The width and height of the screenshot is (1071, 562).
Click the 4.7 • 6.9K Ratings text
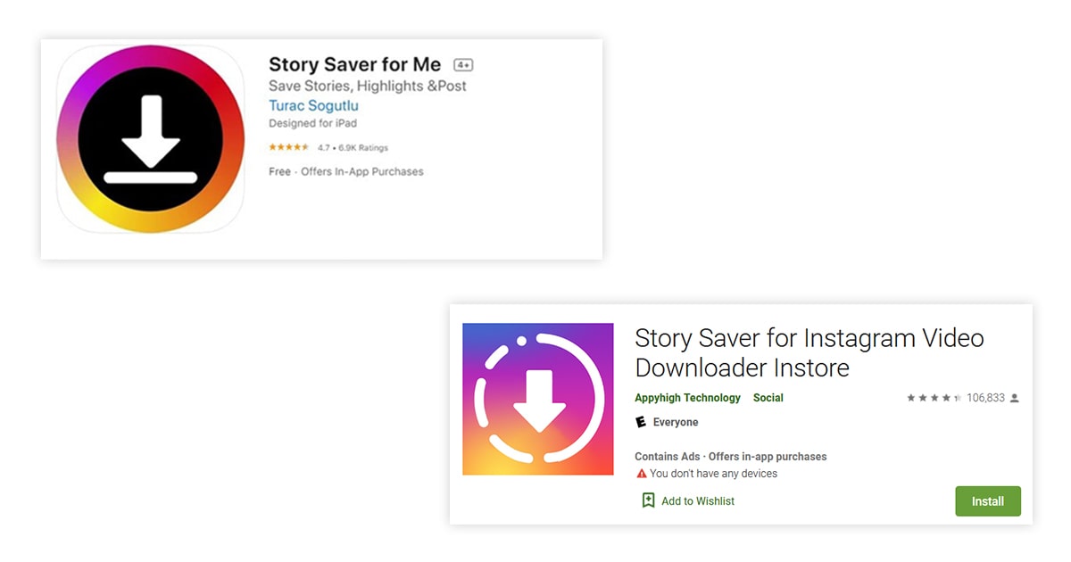tap(353, 148)
